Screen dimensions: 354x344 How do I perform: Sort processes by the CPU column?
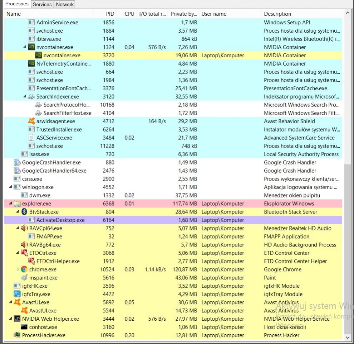[129, 14]
